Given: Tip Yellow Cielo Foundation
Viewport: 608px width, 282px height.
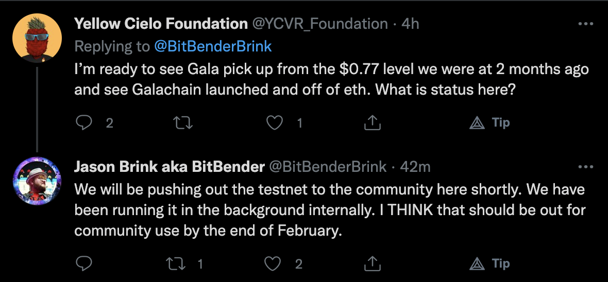Looking at the screenshot, I should click(x=490, y=122).
